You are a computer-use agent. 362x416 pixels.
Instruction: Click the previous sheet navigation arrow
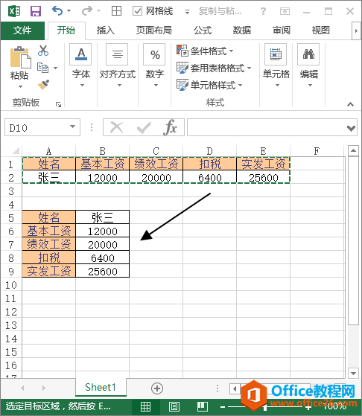[22, 388]
